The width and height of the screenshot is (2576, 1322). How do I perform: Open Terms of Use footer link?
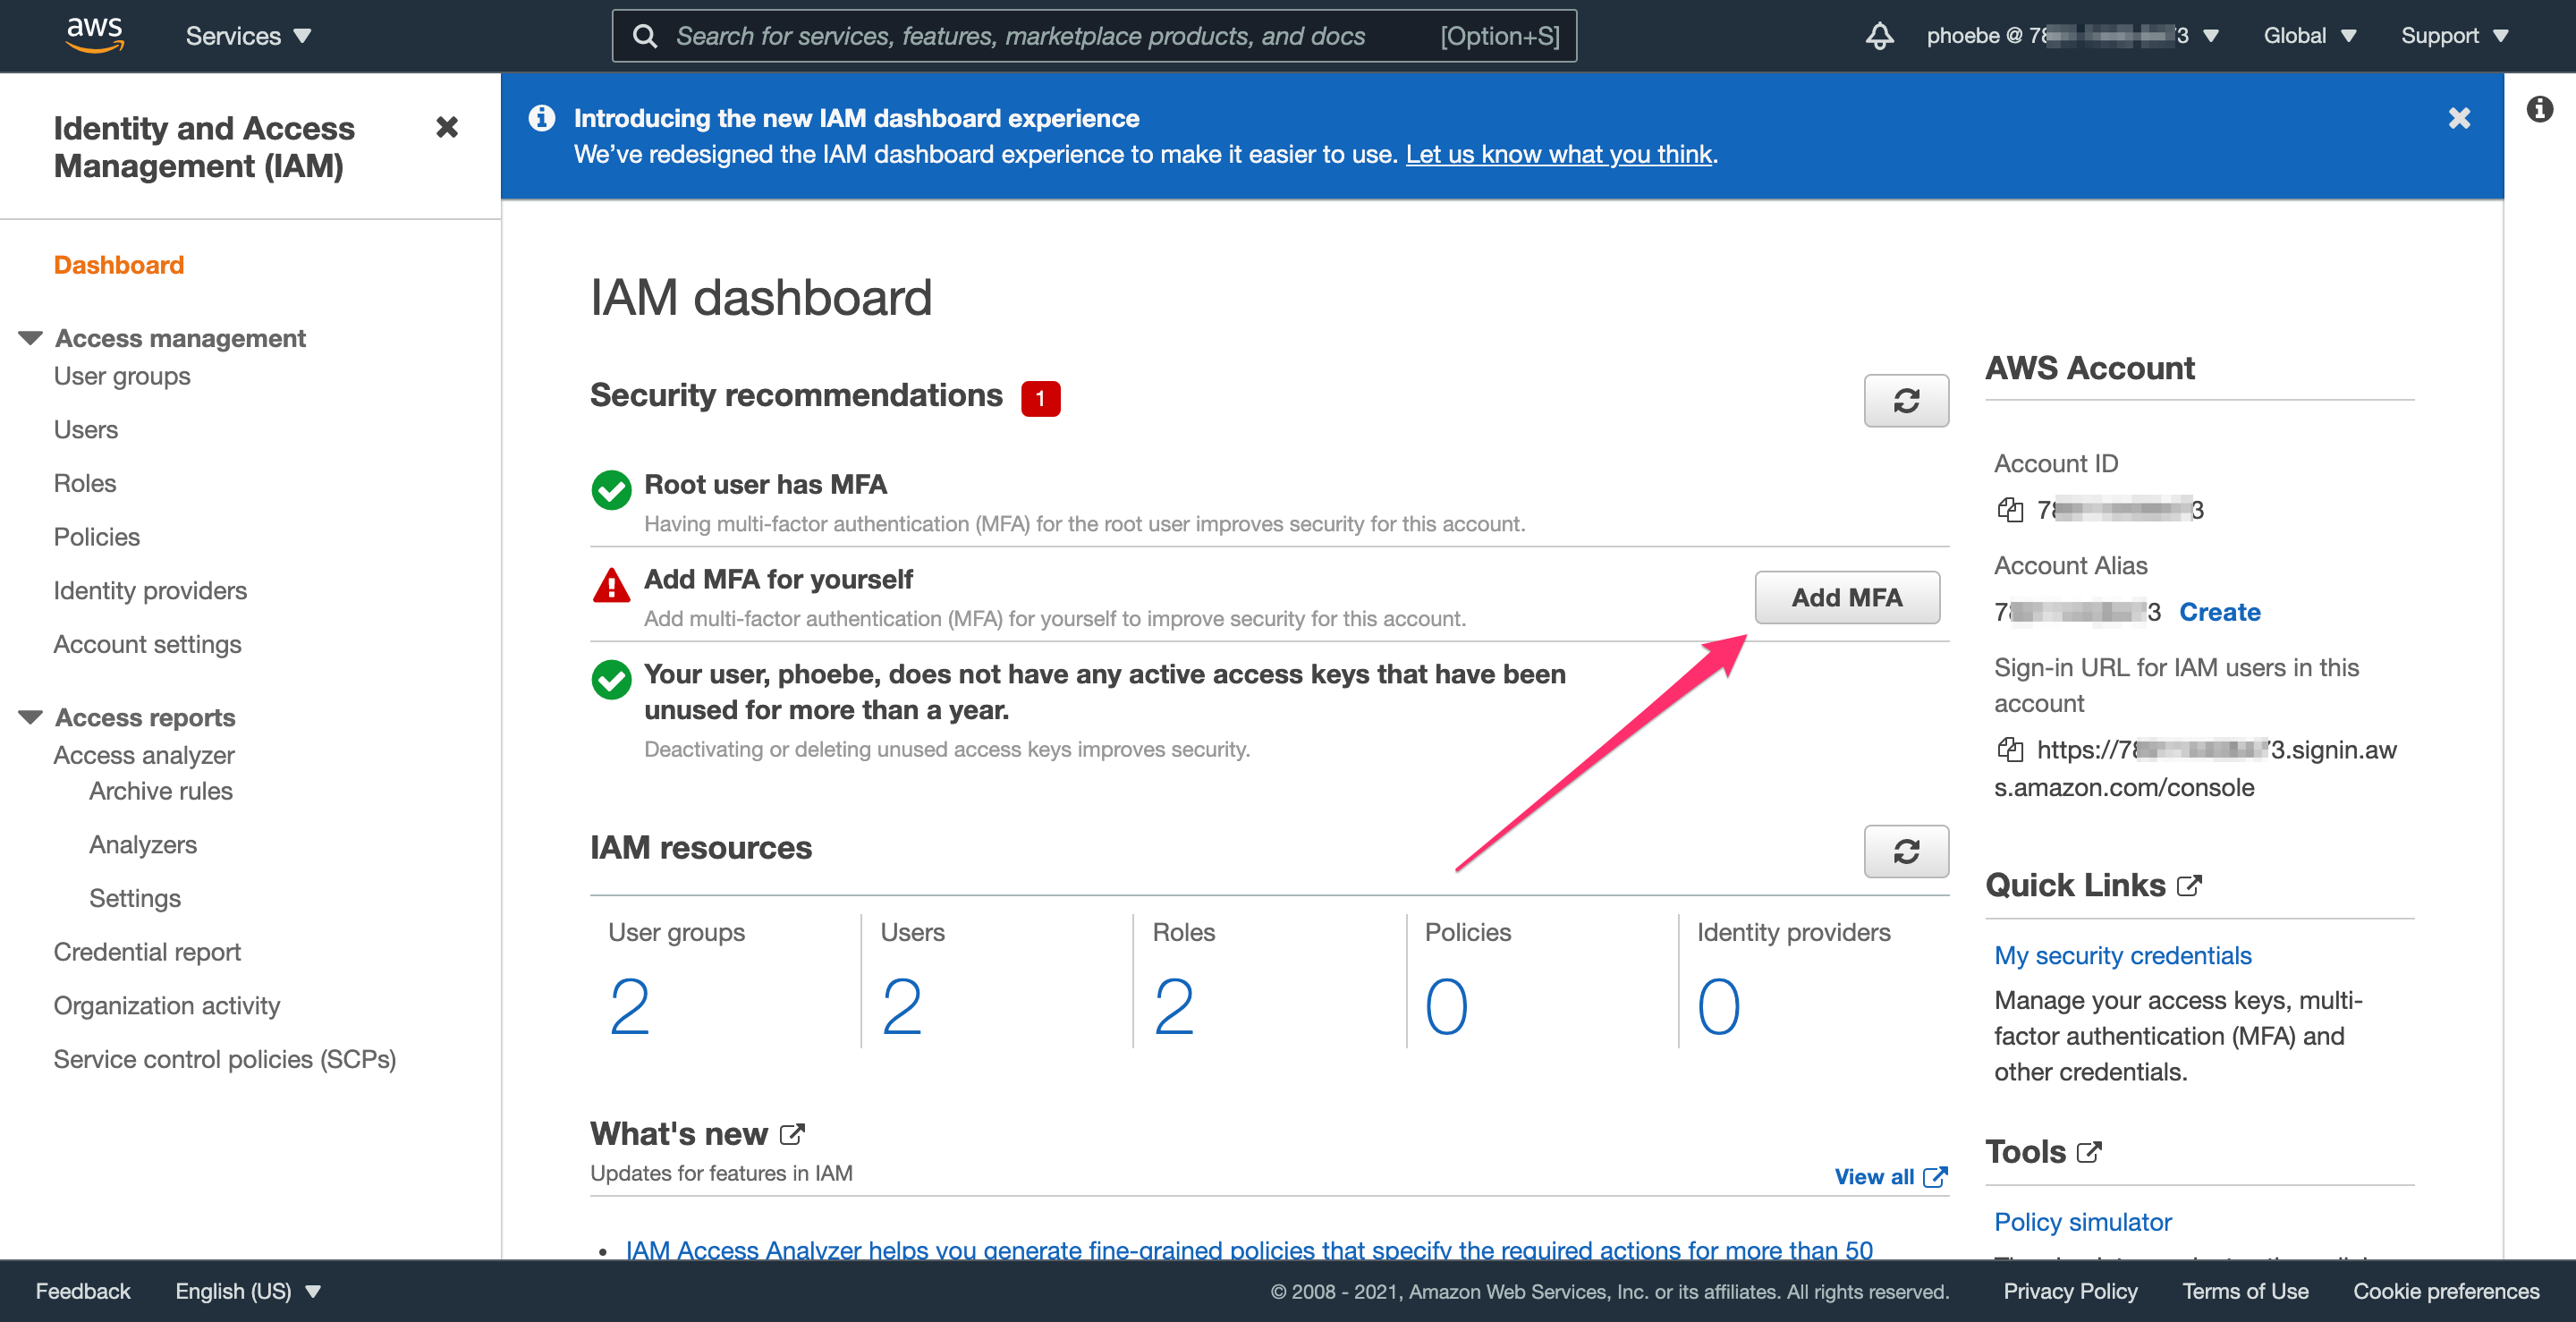click(2245, 1291)
